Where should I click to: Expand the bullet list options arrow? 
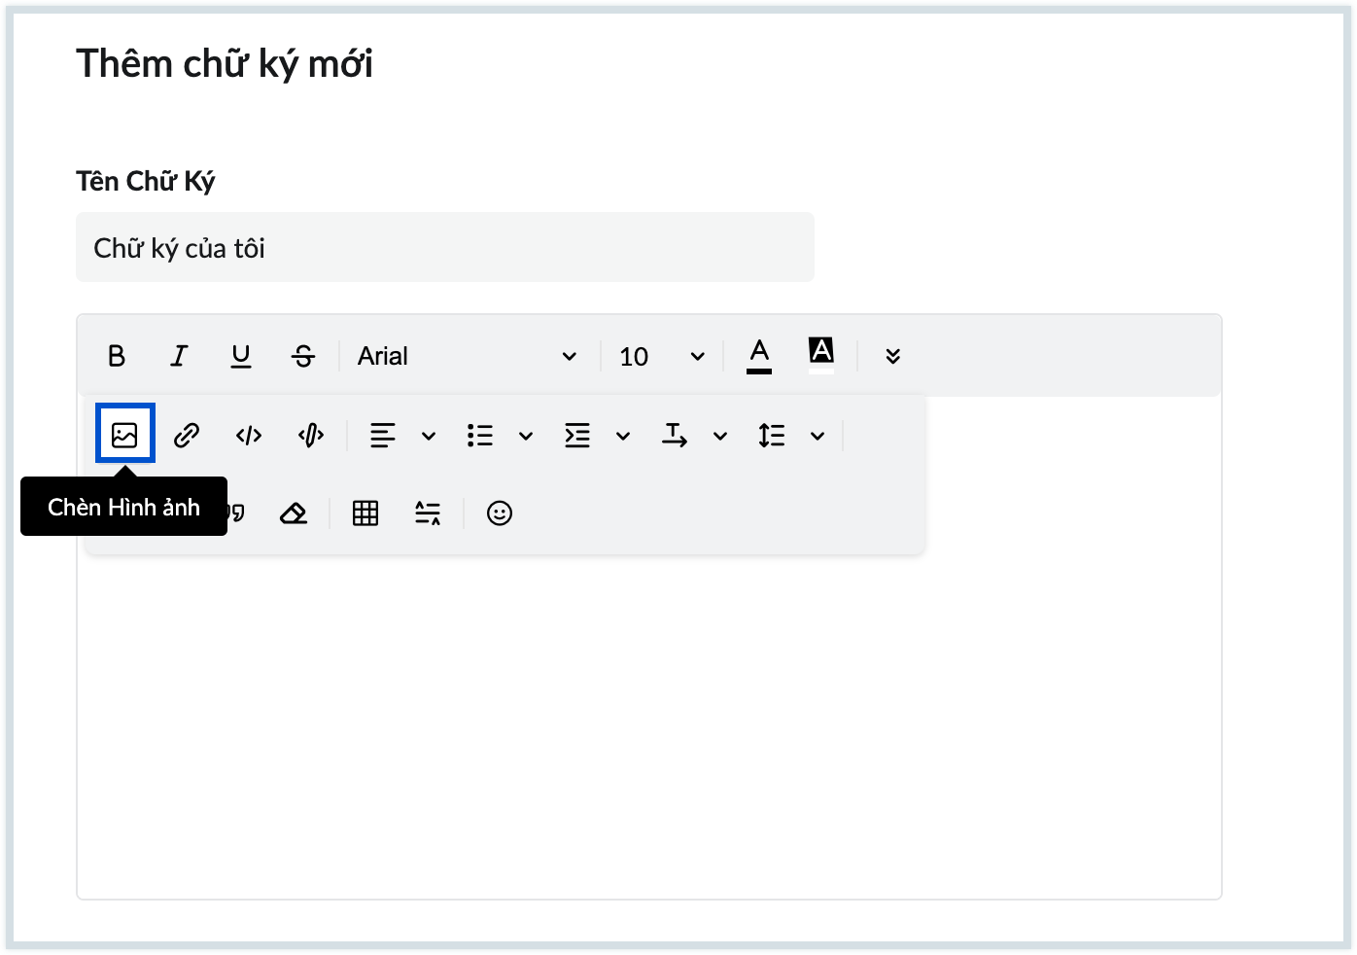(x=526, y=436)
